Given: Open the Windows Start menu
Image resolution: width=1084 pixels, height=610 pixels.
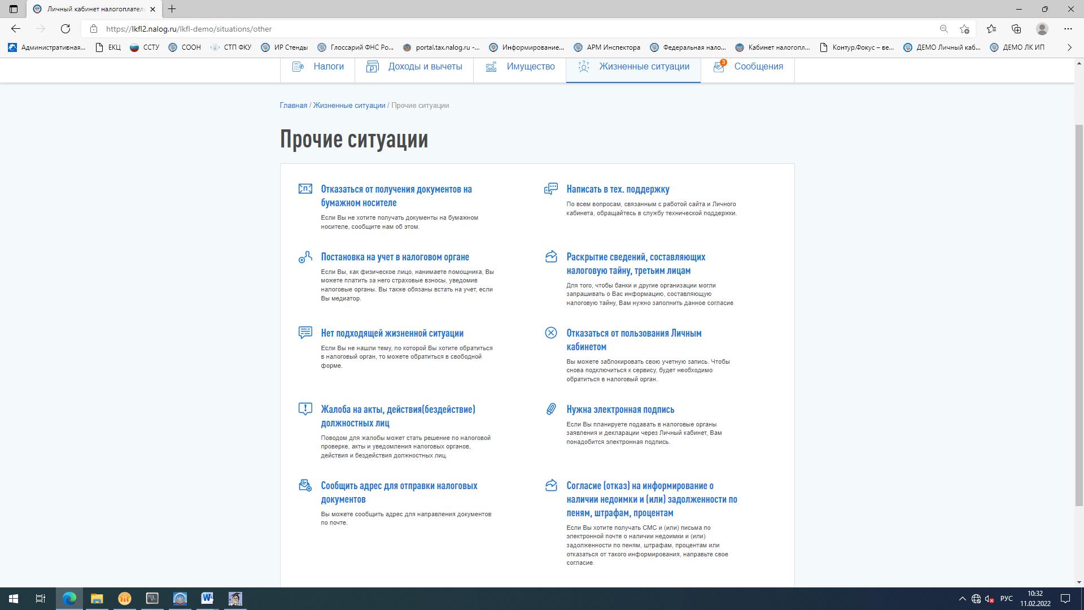Looking at the screenshot, I should (14, 599).
